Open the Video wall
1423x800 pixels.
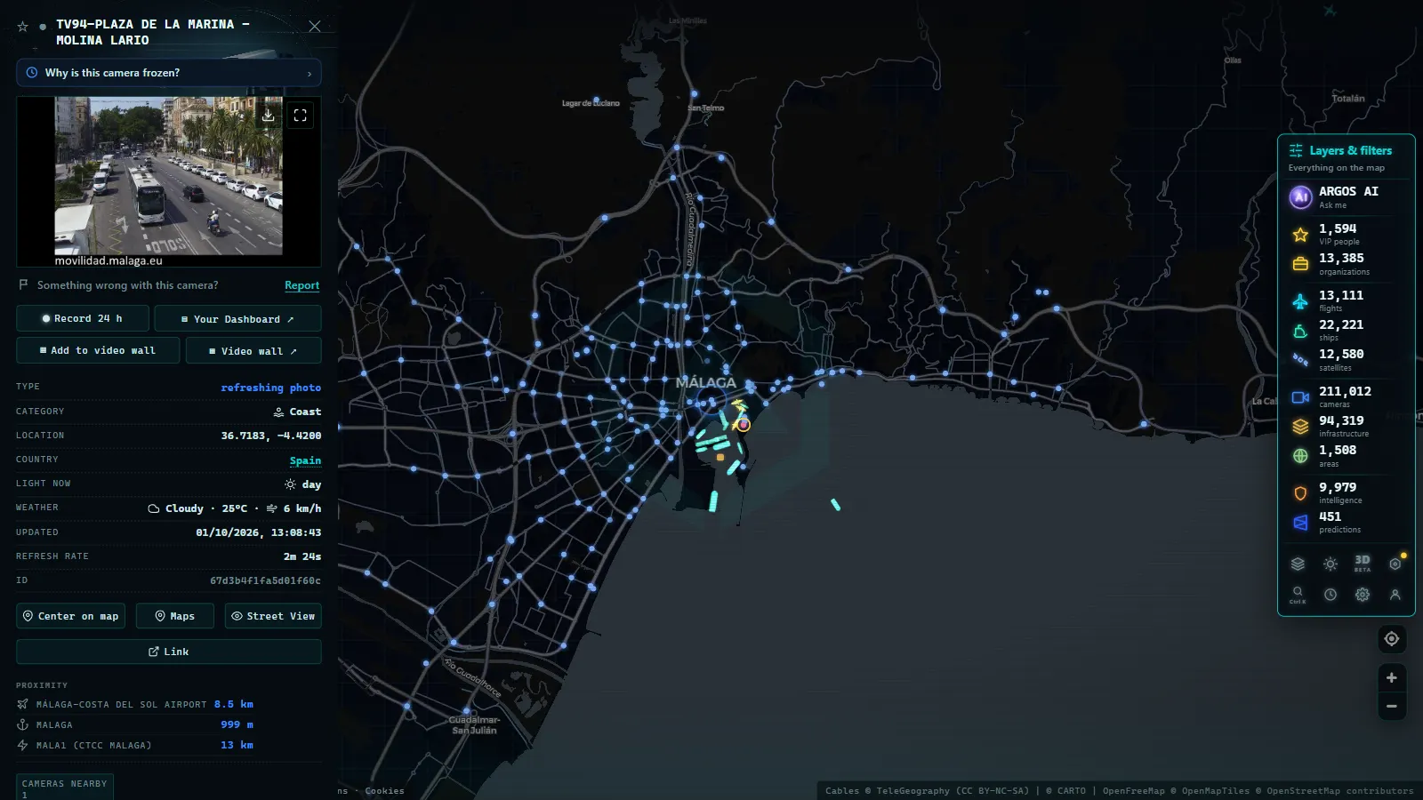pos(253,350)
